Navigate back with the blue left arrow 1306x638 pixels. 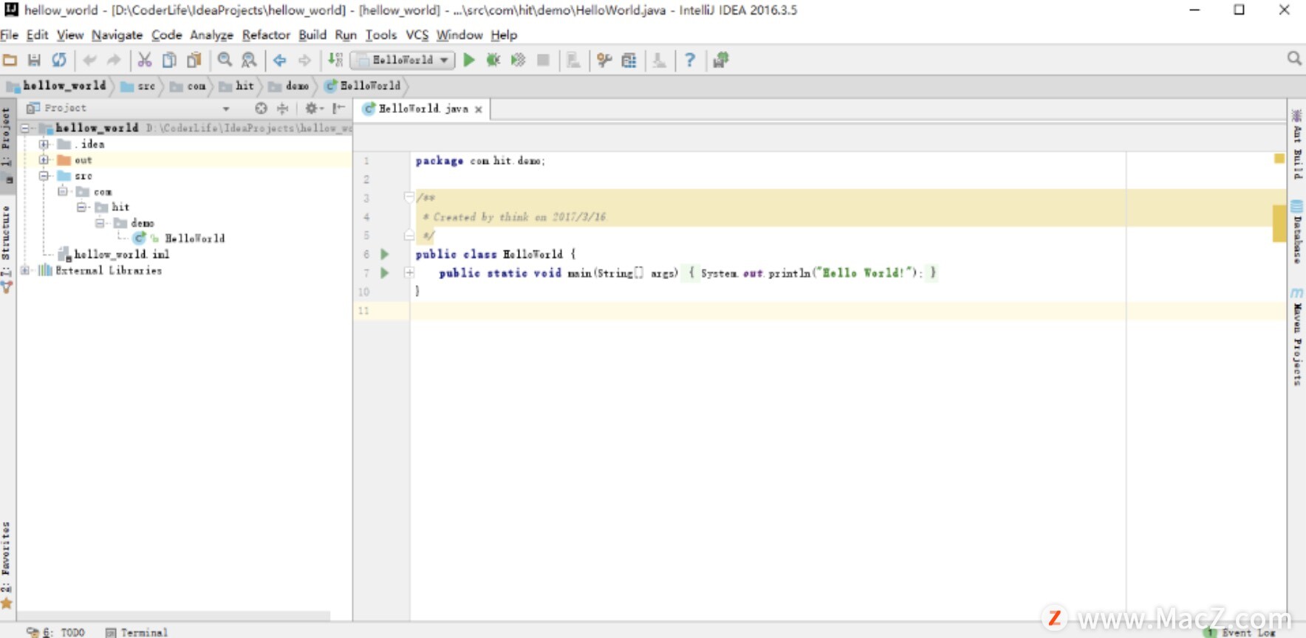280,61
